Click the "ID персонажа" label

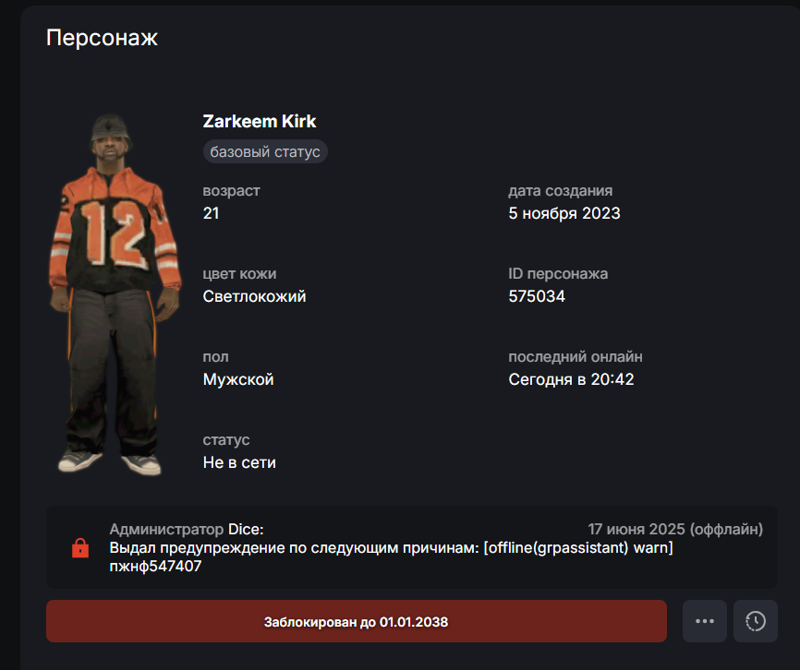pos(558,273)
